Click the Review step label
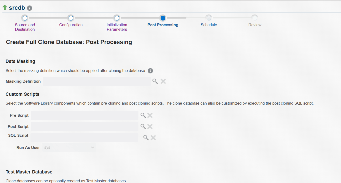The width and height of the screenshot is (341, 183). pos(255,25)
